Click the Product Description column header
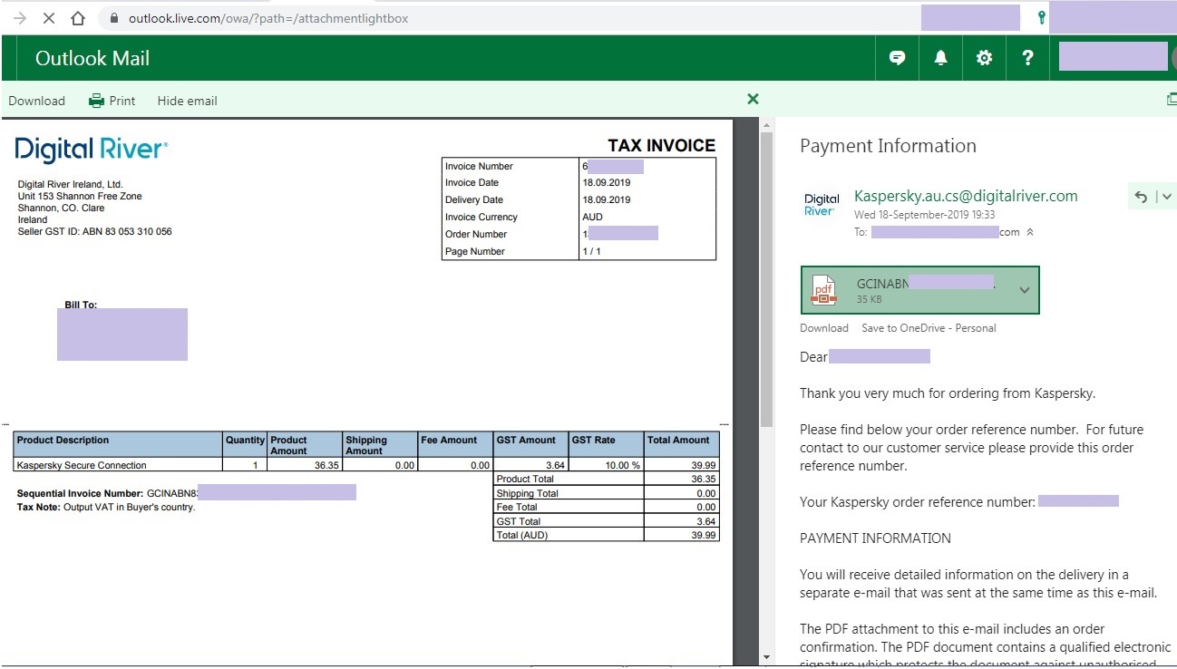 [x=119, y=444]
